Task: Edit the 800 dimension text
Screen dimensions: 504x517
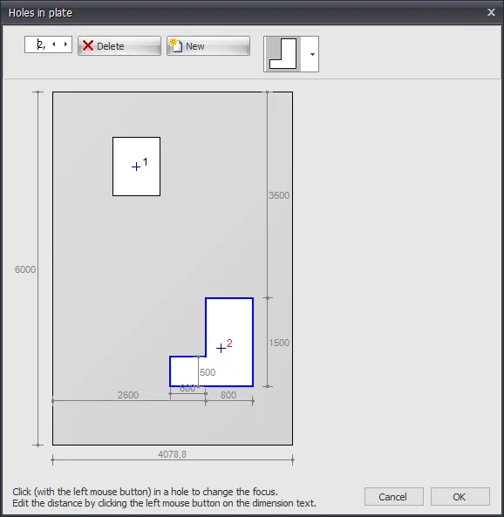Action: pos(228,395)
